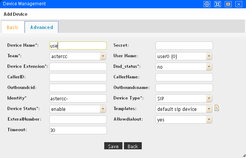246x158 pixels.
Task: Click the circular icon in title bar
Action: pos(207,4)
